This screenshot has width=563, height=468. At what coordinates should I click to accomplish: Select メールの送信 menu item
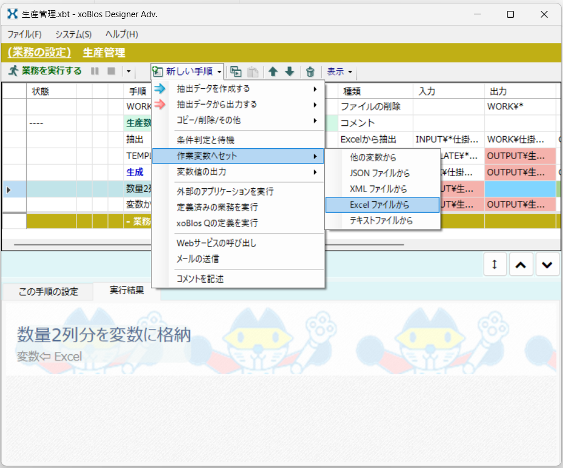(238, 259)
